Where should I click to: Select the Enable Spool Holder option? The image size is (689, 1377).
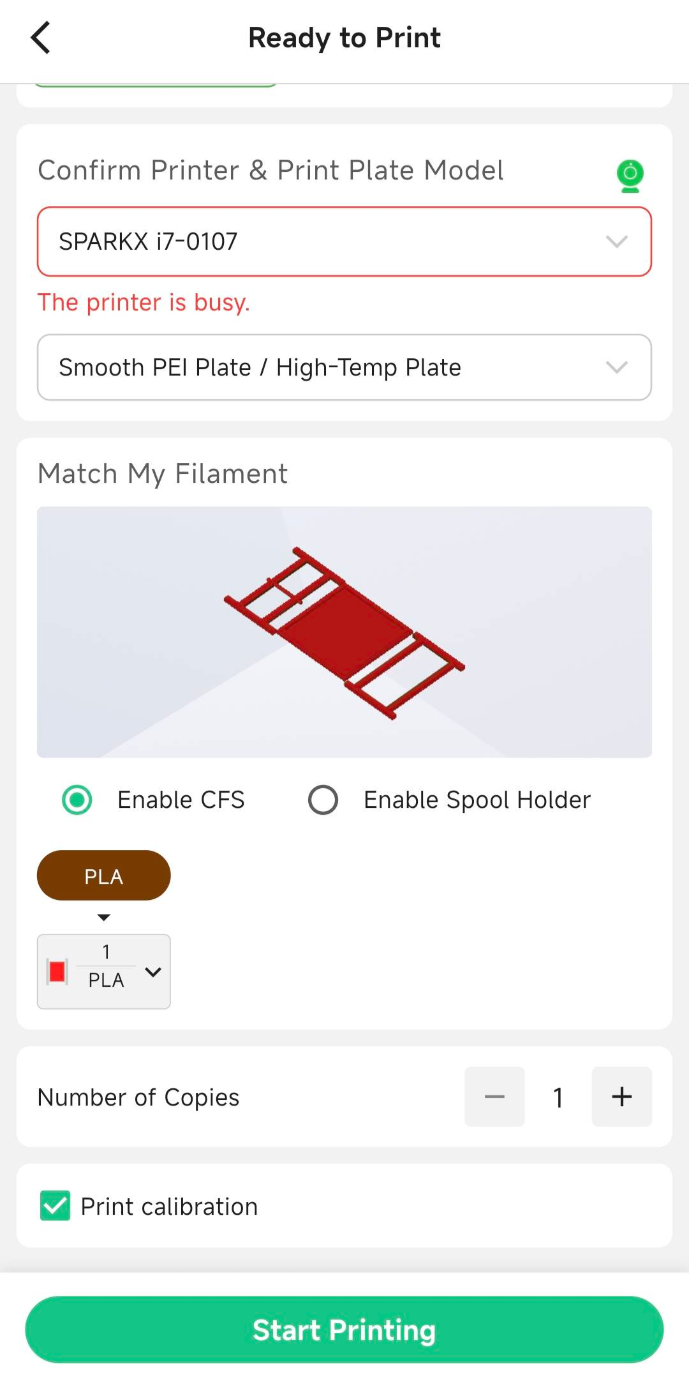[323, 800]
